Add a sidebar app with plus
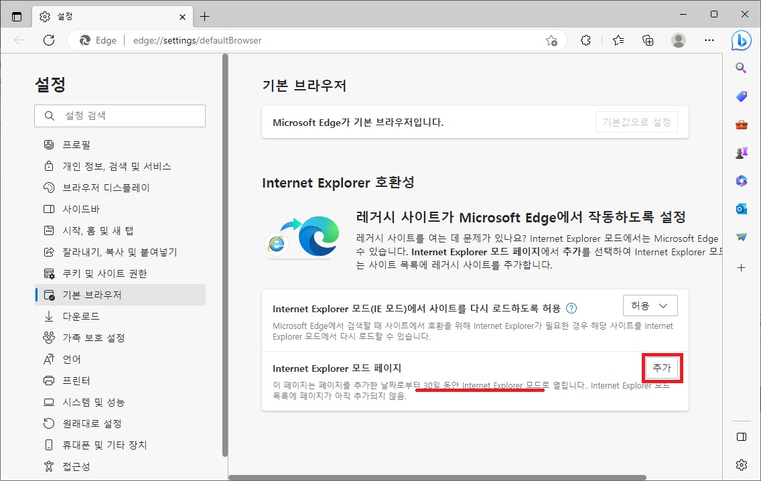 (x=741, y=267)
